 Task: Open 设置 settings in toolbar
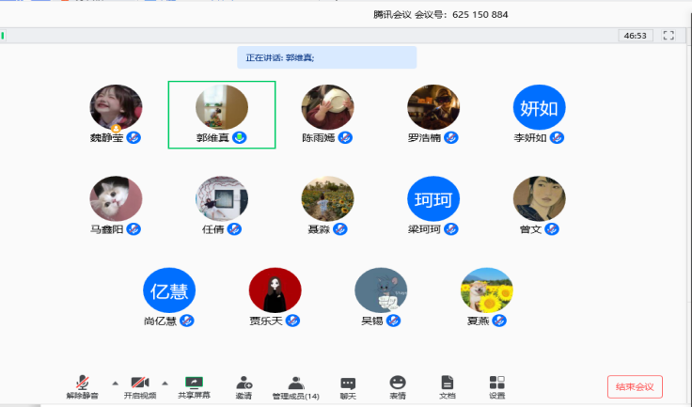(497, 386)
